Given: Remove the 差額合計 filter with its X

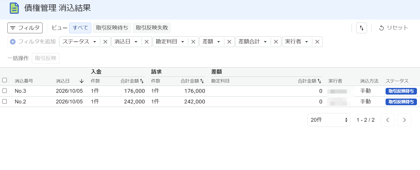Looking at the screenshot, I should pyautogui.click(x=276, y=42).
